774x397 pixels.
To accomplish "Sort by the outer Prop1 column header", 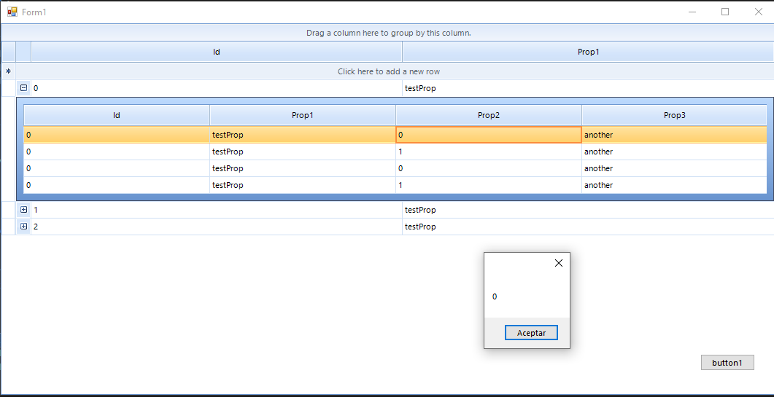I will pyautogui.click(x=588, y=52).
